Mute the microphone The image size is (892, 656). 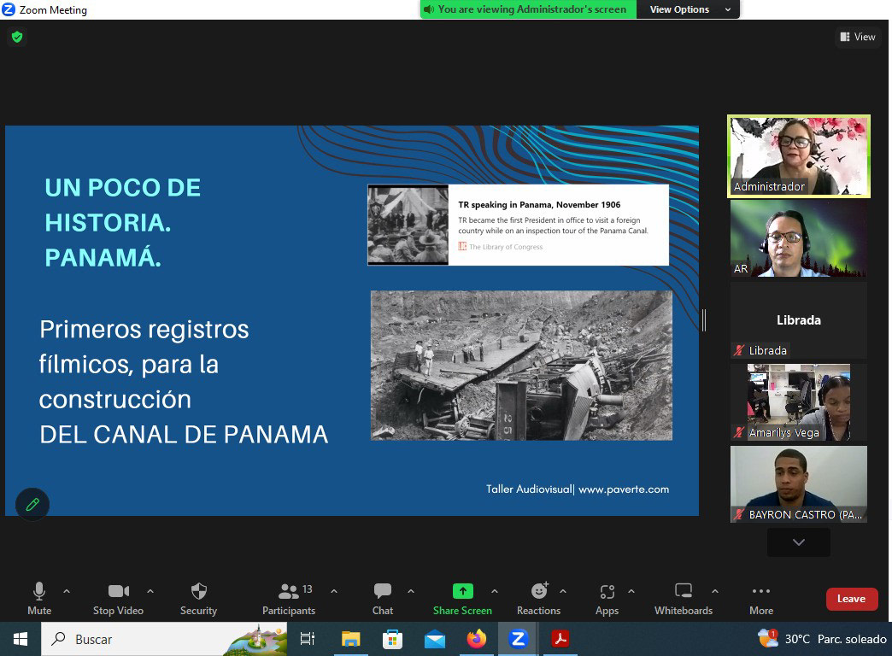38,589
